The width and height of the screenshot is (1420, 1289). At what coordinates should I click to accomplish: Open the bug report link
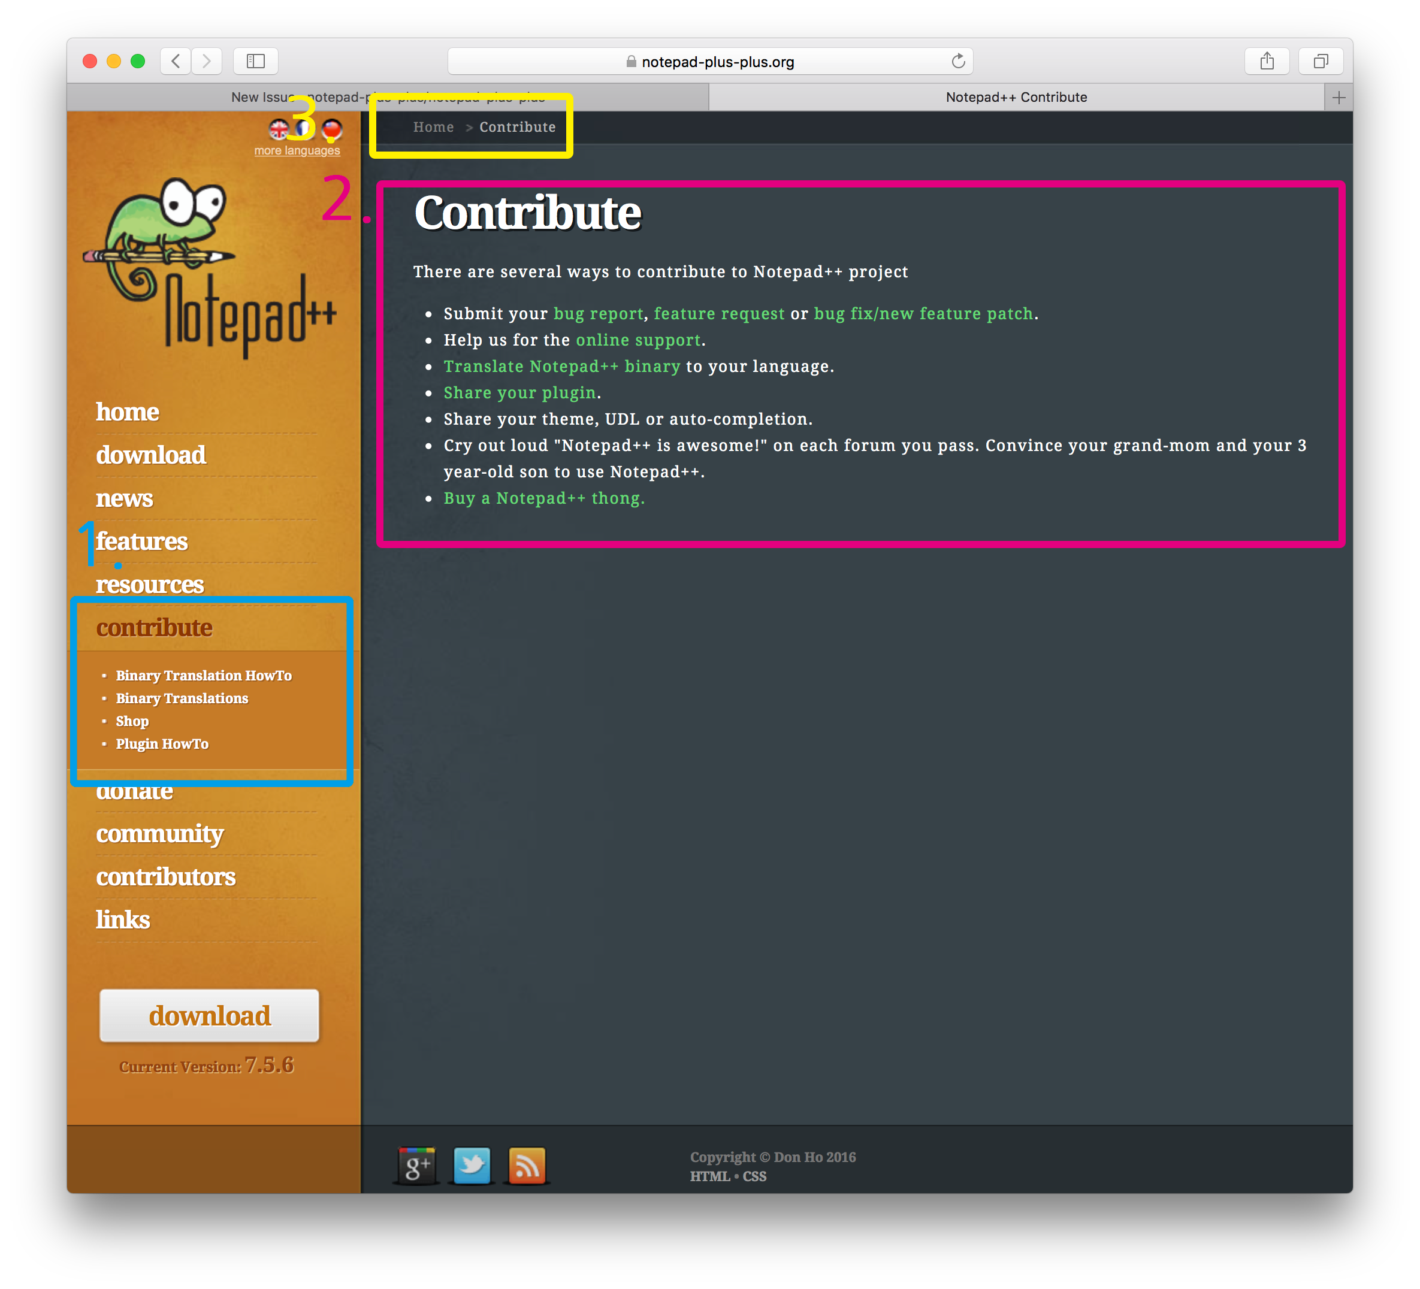(x=598, y=314)
